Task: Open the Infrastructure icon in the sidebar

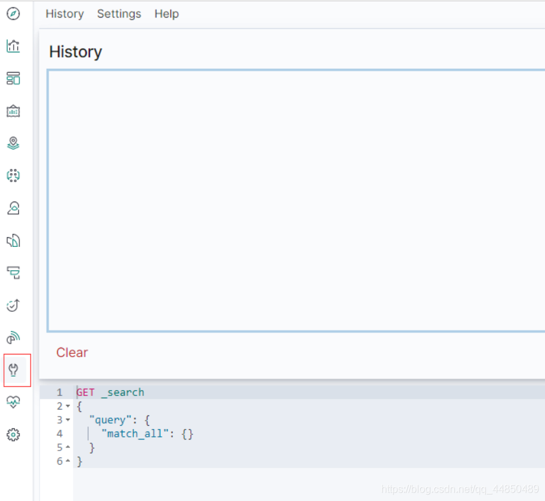Action: 13,208
